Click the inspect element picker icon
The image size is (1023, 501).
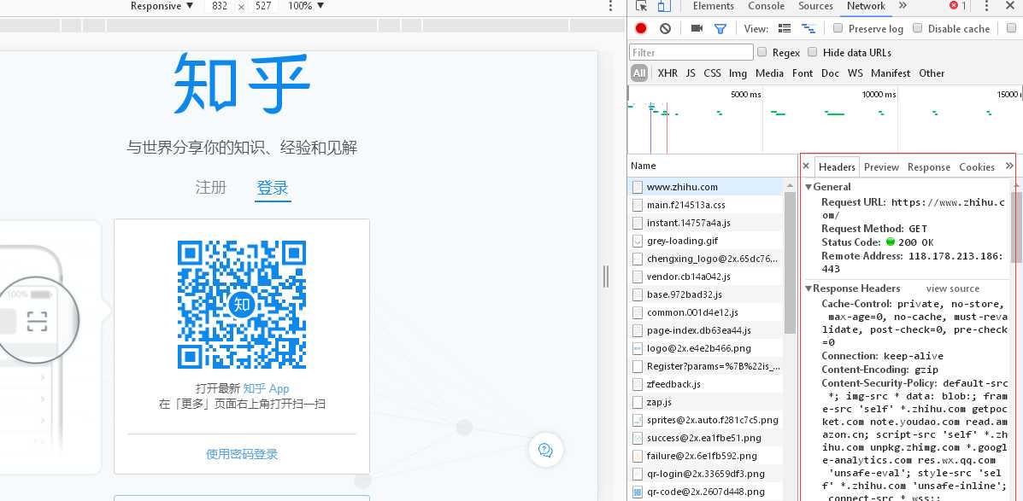(641, 6)
